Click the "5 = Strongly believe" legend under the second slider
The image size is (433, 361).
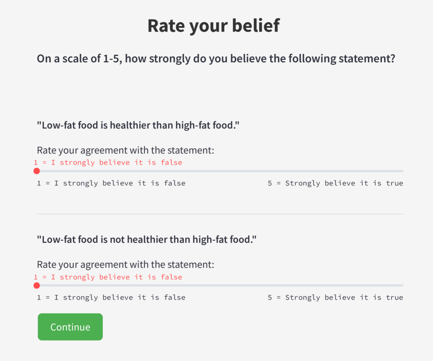[335, 298]
